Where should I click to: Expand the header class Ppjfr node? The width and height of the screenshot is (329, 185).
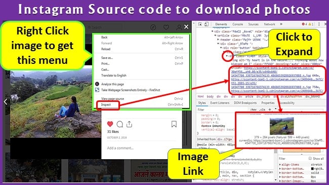pyautogui.click(x=218, y=40)
